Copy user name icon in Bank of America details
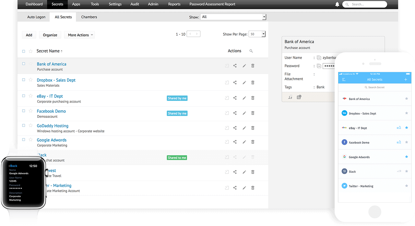The width and height of the screenshot is (415, 226). click(x=319, y=57)
